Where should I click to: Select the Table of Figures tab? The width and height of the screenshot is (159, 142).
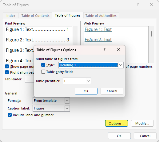click(68, 15)
